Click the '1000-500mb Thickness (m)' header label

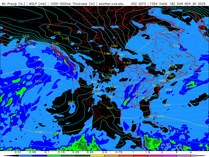coord(72,4)
